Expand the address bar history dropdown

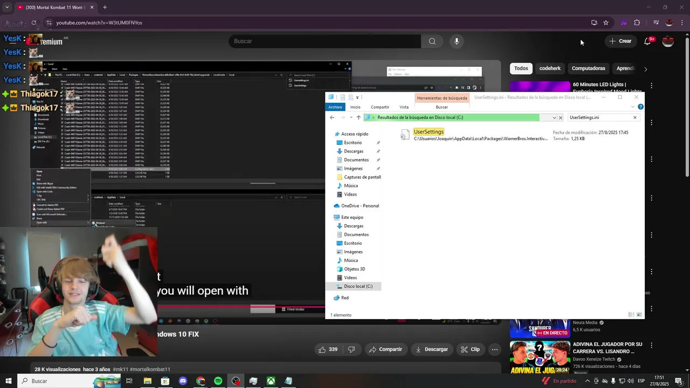pyautogui.click(x=554, y=117)
